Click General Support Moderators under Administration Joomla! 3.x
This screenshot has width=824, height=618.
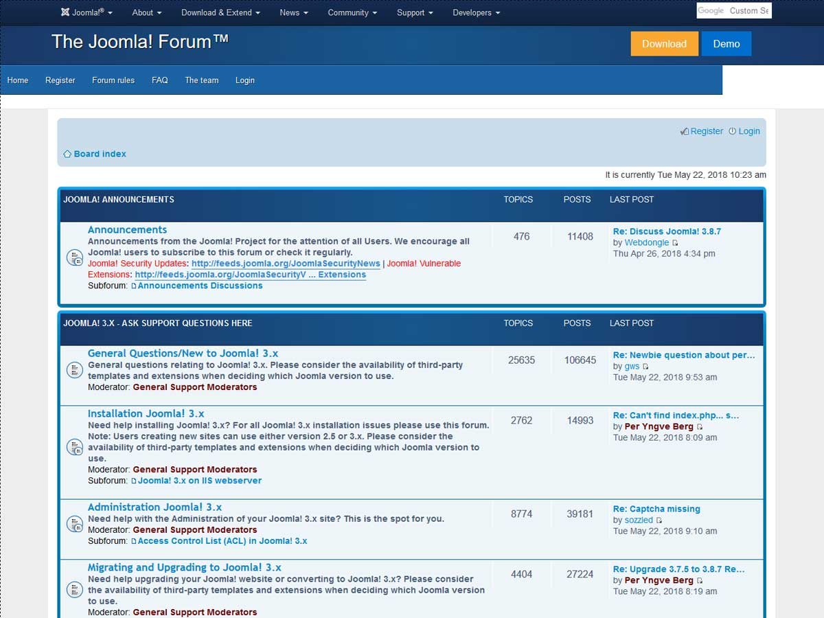click(x=195, y=530)
